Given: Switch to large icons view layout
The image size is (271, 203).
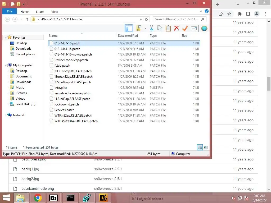Looking at the screenshot, I should point(206,147).
